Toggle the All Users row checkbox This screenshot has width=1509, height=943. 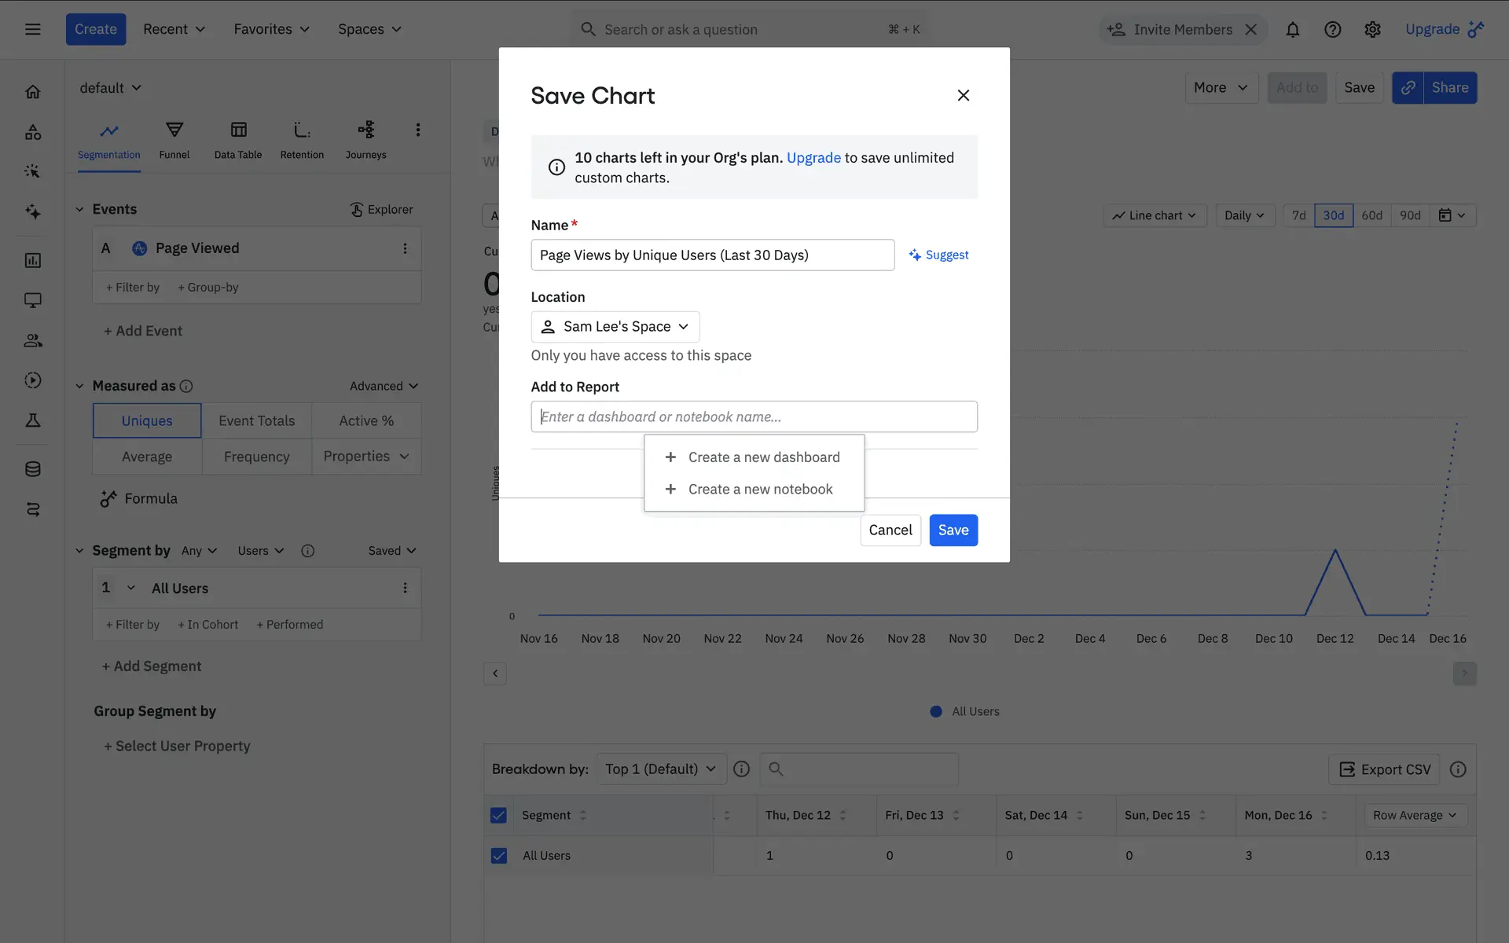[499, 855]
